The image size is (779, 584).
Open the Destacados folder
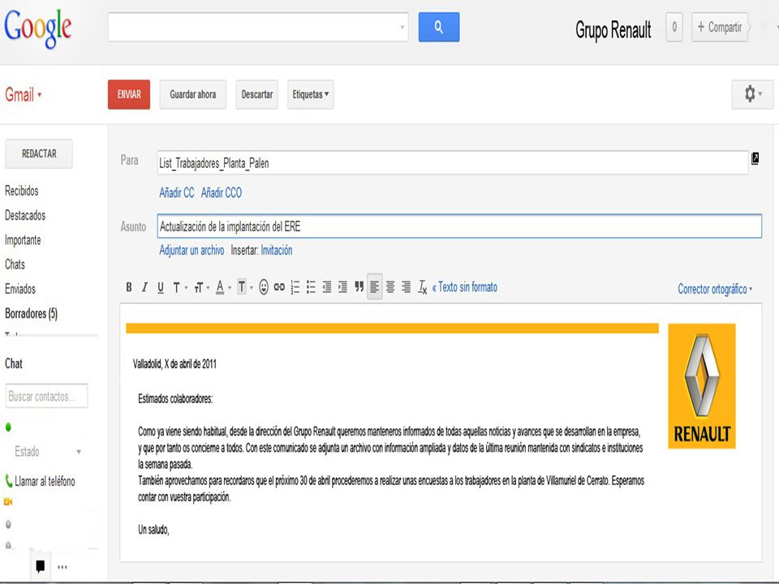tap(25, 216)
